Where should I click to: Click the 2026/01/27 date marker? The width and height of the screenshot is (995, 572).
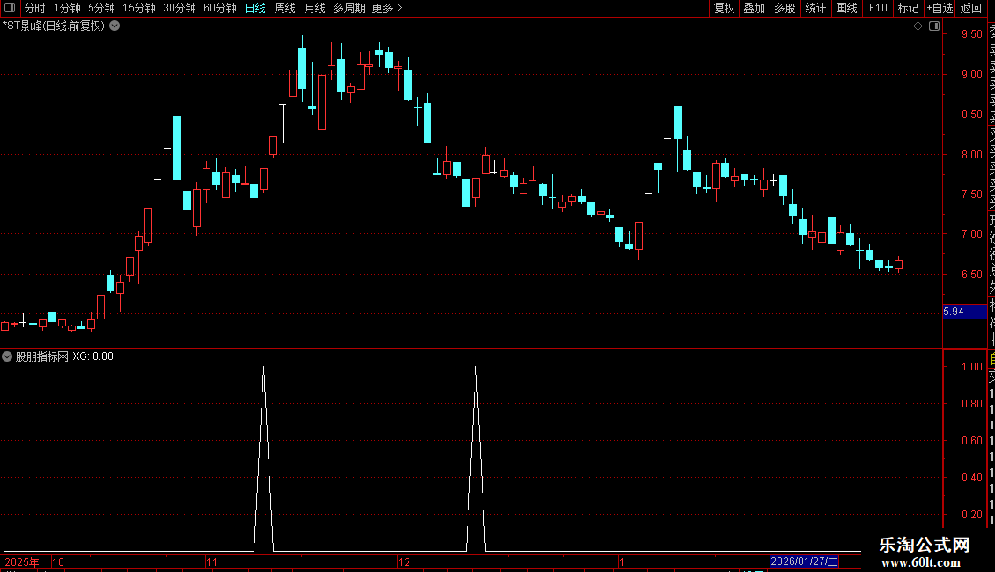[x=804, y=561]
